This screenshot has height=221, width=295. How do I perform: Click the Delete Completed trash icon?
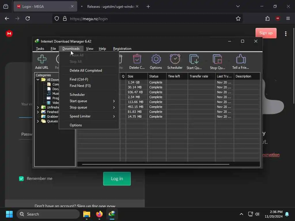137,59
